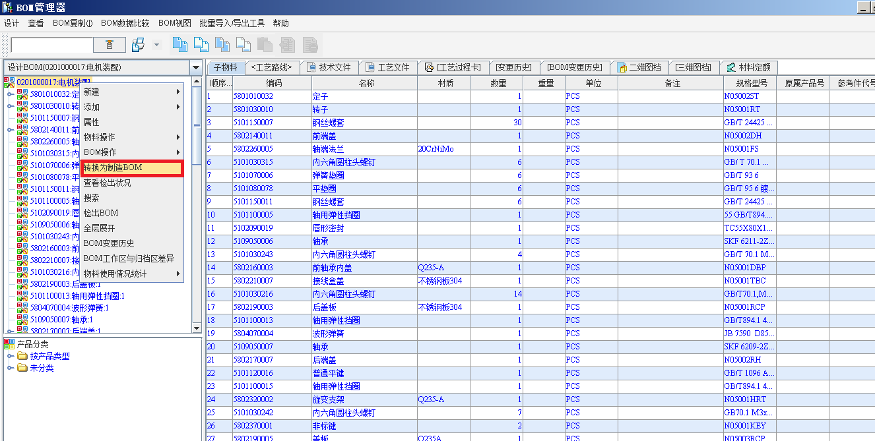Choose 全层展开 from the context menu
This screenshot has width=875, height=441.
(99, 228)
